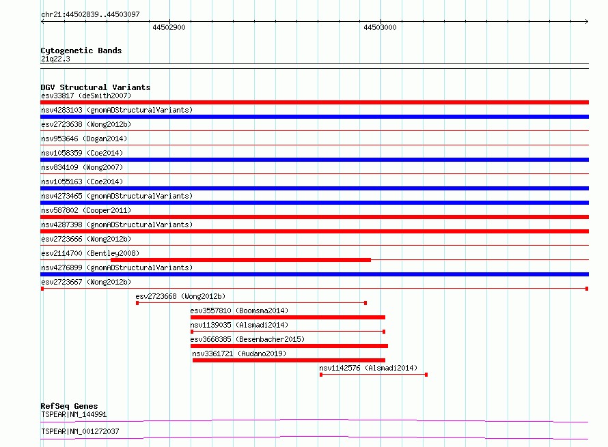The height and width of the screenshot is (447, 608).
Task: Select the red bar of esv3557810
Action: pos(288,317)
